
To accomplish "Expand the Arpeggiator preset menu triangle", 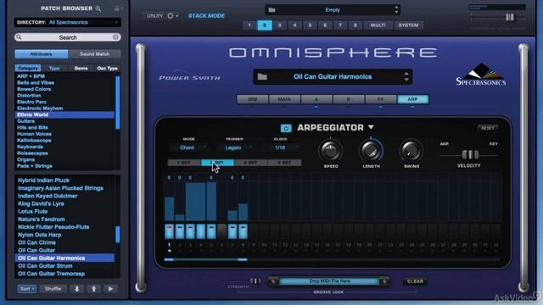I will click(x=371, y=127).
